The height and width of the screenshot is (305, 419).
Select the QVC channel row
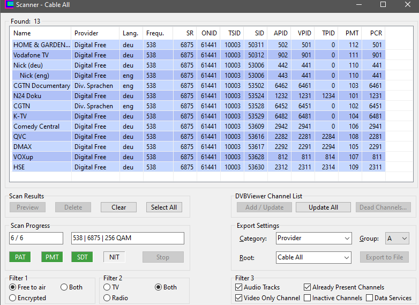[x=199, y=137]
